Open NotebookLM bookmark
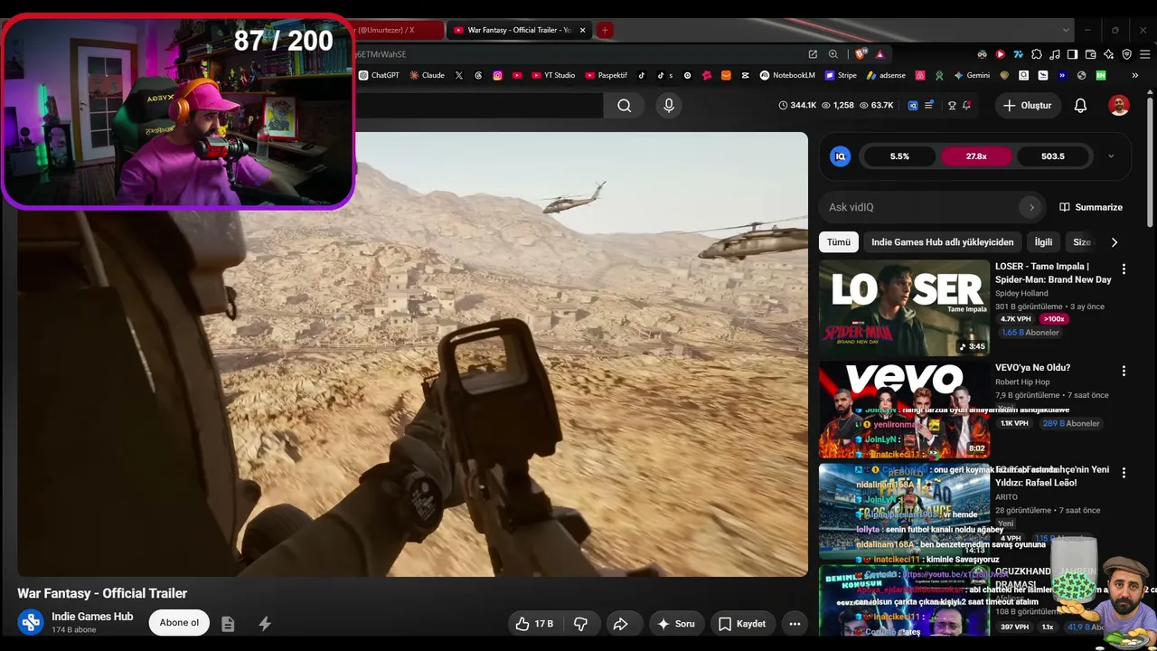 pyautogui.click(x=787, y=76)
